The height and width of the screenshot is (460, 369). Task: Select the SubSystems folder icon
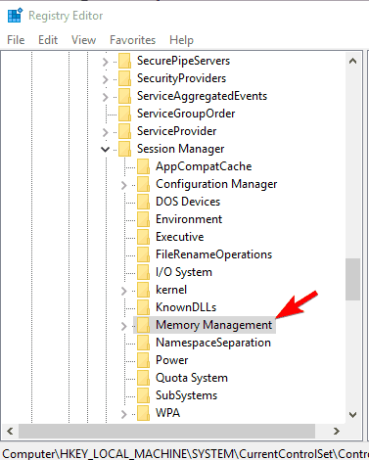143,395
